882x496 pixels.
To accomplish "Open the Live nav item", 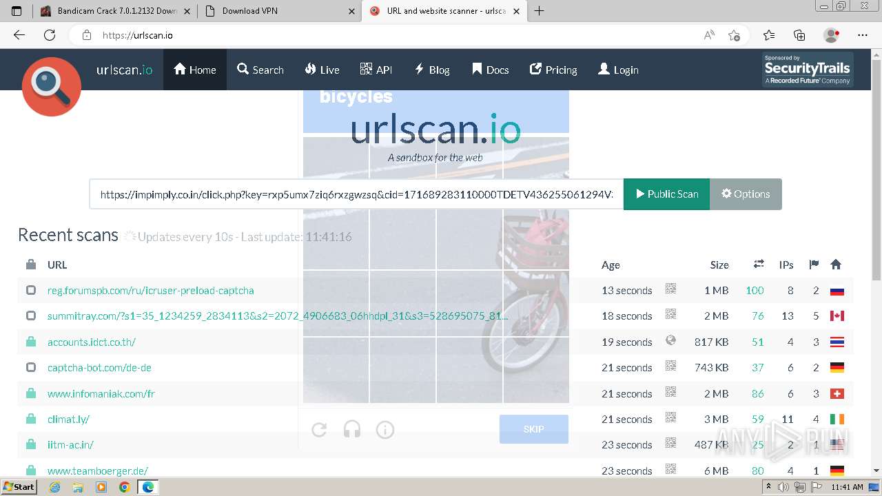I will pos(322,70).
